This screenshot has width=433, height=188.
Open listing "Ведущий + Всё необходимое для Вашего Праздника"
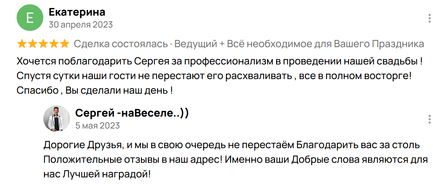point(299,44)
